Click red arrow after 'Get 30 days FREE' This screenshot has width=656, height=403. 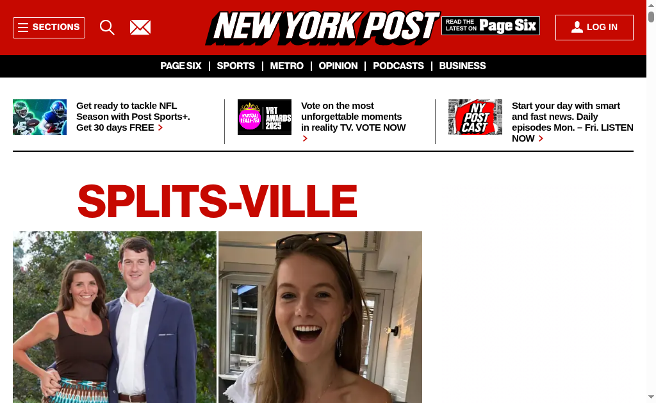160,127
